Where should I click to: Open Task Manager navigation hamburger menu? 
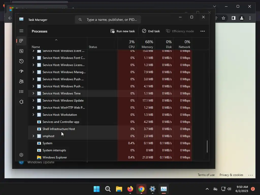tap(21, 31)
